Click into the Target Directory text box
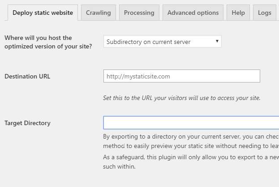Viewport: 279px width, 187px height. [x=191, y=123]
